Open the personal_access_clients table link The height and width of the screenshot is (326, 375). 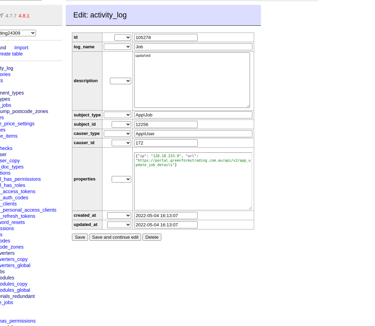coord(28,210)
